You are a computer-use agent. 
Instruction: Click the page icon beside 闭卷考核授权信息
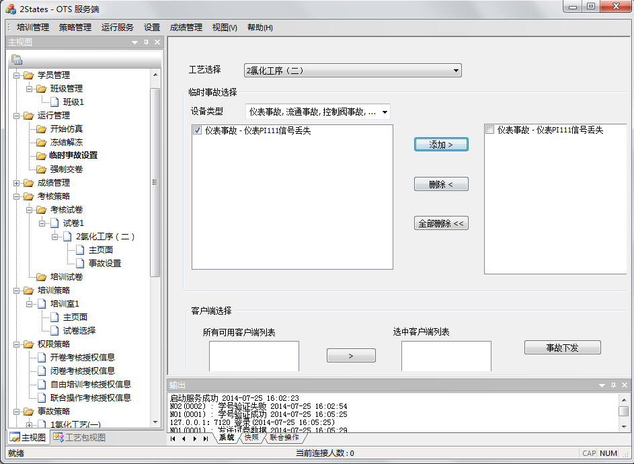42,371
